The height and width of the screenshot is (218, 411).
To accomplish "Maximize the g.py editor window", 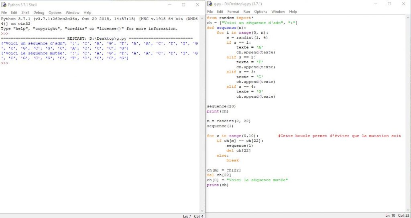I will (x=389, y=4).
